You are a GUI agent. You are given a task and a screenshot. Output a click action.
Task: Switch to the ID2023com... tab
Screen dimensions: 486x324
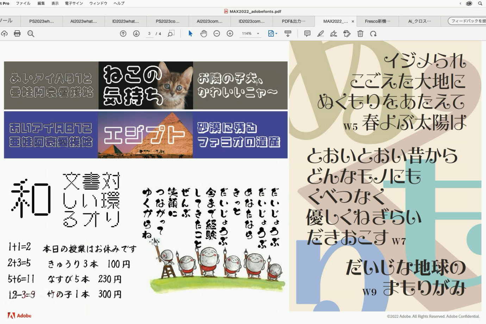click(x=251, y=21)
